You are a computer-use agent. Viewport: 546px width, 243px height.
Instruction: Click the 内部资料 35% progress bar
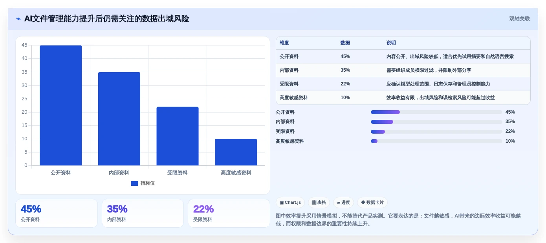pyautogui.click(x=436, y=122)
